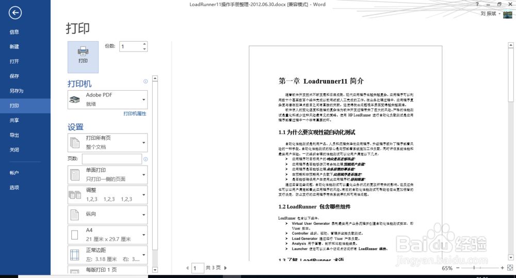Viewport: 516px width, 278px height.
Task: Expand Print All Pages dropdown
Action: 108,142
